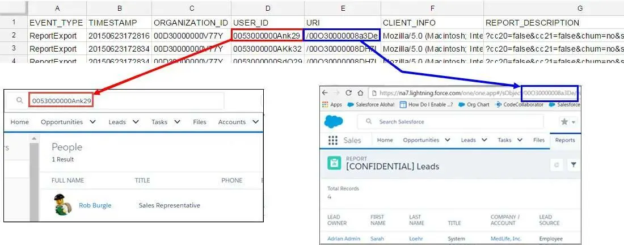Open Home tab in report window
624x245 pixels.
click(x=385, y=140)
